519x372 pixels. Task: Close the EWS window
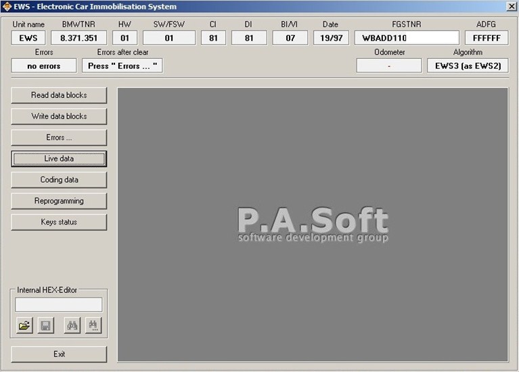click(511, 7)
